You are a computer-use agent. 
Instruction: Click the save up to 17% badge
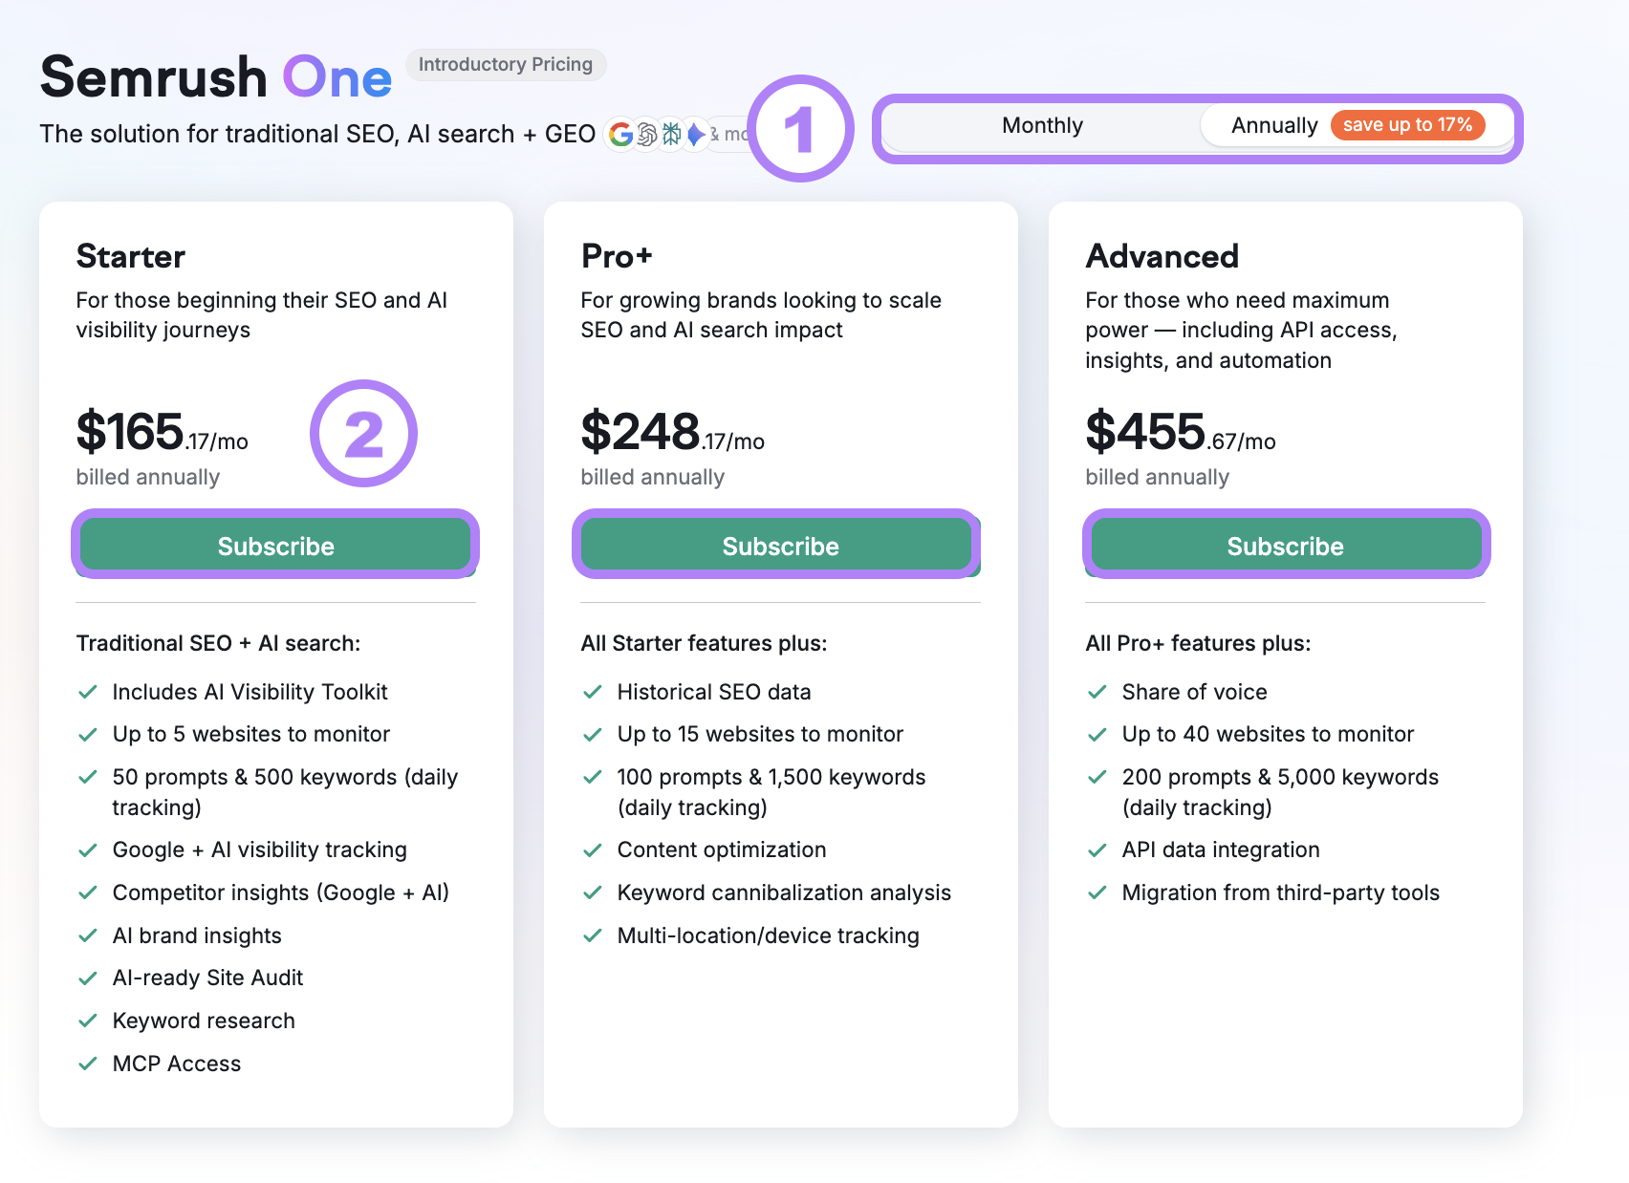pyautogui.click(x=1407, y=124)
